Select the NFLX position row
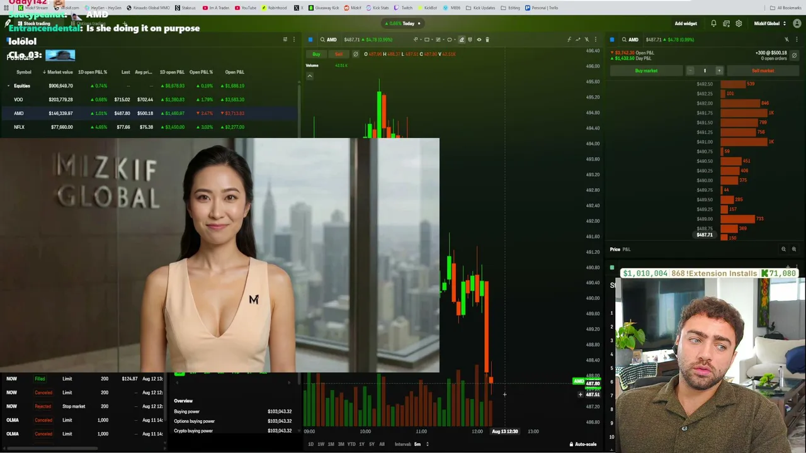The width and height of the screenshot is (806, 453). tap(149, 127)
